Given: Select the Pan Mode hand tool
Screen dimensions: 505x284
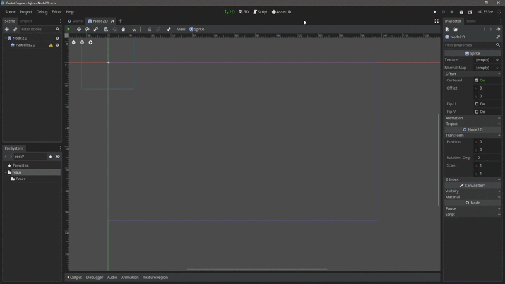Looking at the screenshot, I should coord(123,29).
